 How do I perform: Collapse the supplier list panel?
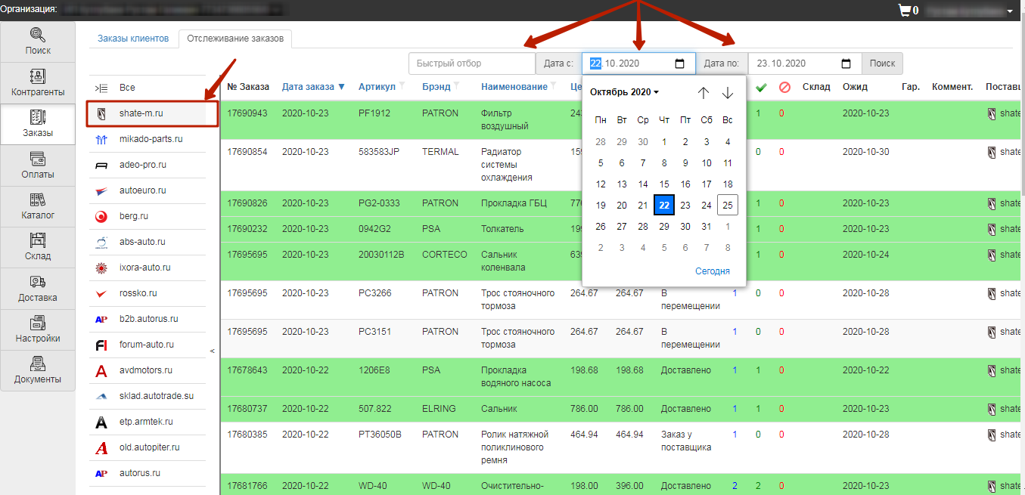212,351
